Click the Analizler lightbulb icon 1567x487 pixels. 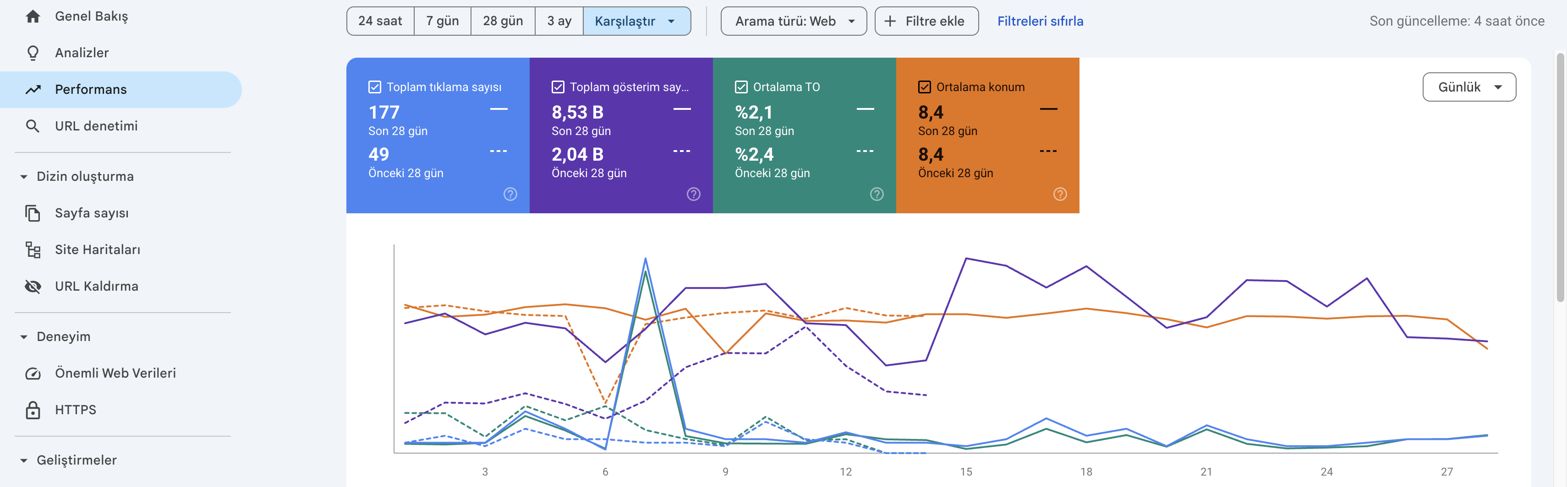33,53
